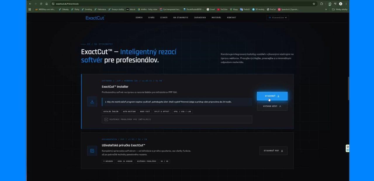The image size is (374, 181).
Task: Open the Všetky záložky folder
Action: [340, 9]
